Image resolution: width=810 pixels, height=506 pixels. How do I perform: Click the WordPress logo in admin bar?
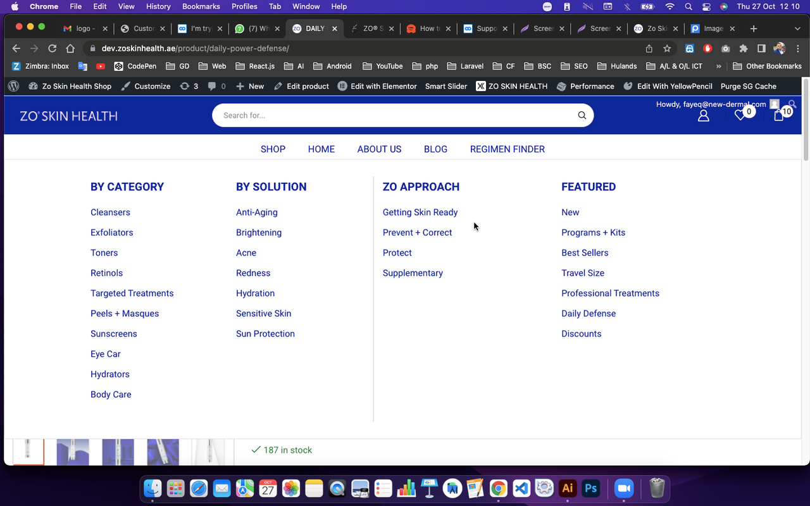click(14, 86)
